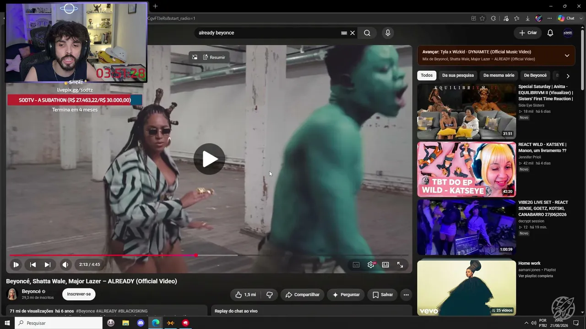This screenshot has height=329, width=586.
Task: Start voice search with microphone icon
Action: point(388,33)
